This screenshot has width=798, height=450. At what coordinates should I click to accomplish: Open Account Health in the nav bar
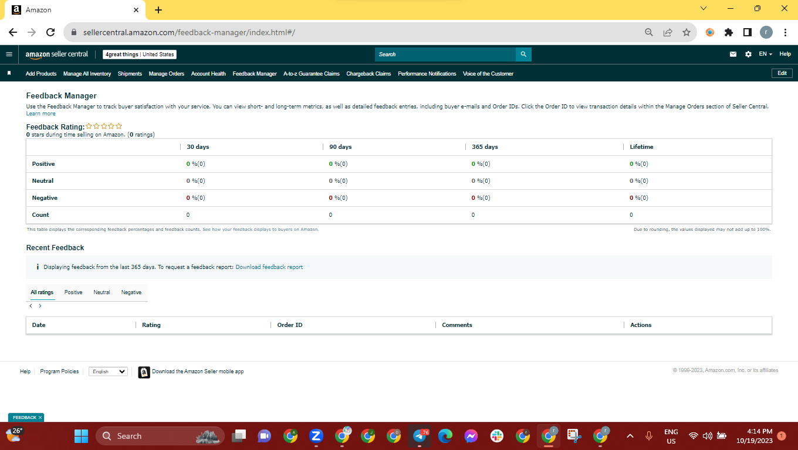pyautogui.click(x=208, y=74)
